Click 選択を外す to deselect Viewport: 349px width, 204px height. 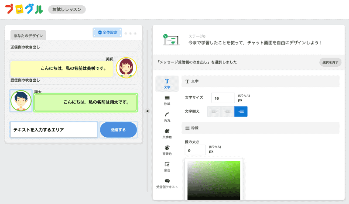pyautogui.click(x=330, y=62)
